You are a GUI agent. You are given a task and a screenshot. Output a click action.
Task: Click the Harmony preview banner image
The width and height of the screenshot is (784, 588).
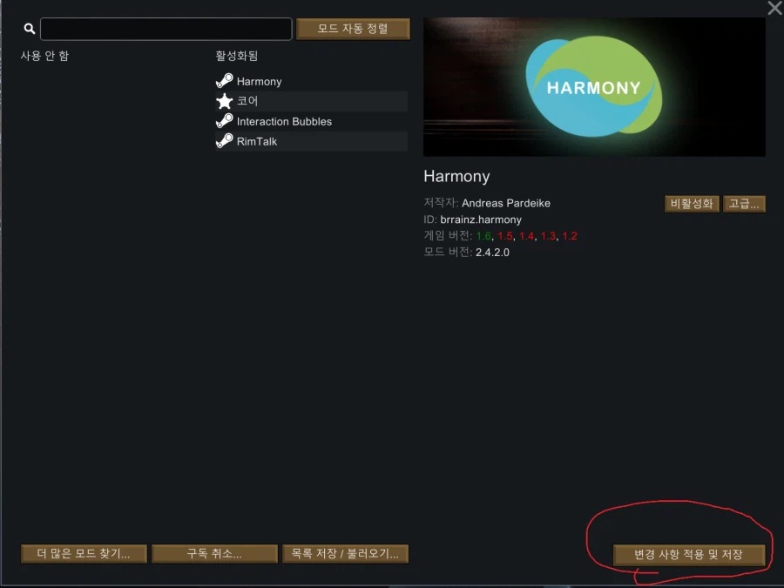[x=594, y=87]
